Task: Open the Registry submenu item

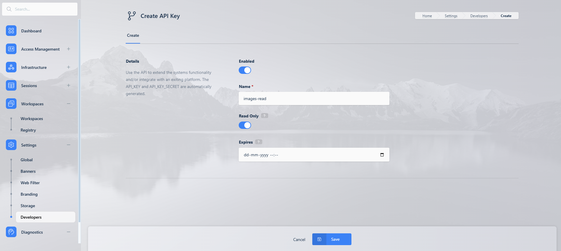Action: point(28,130)
